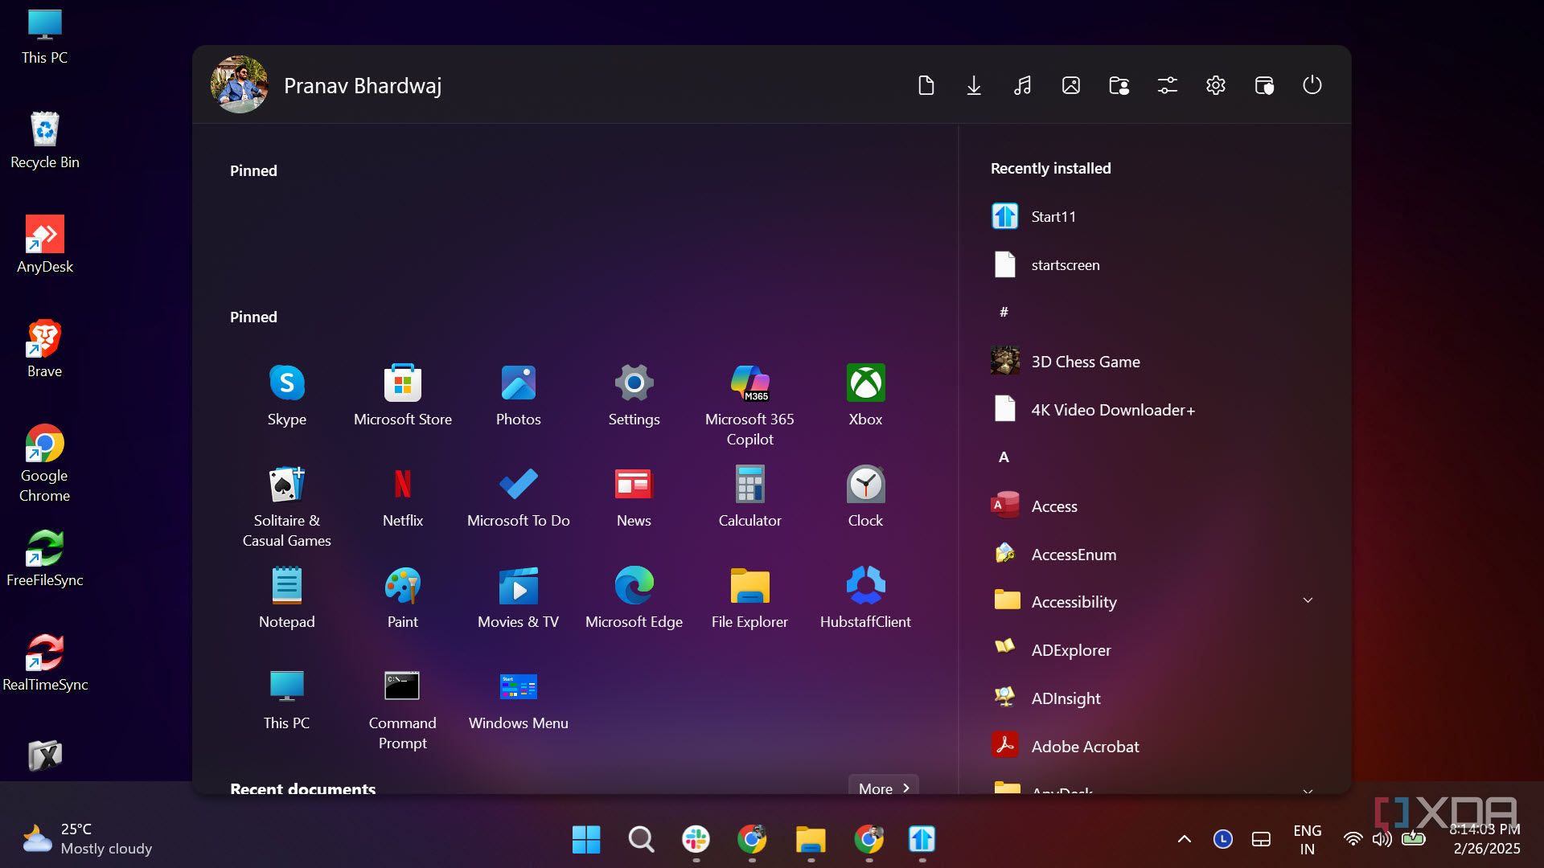
Task: Expand the AnyDesk group at the bottom
Action: click(1308, 791)
